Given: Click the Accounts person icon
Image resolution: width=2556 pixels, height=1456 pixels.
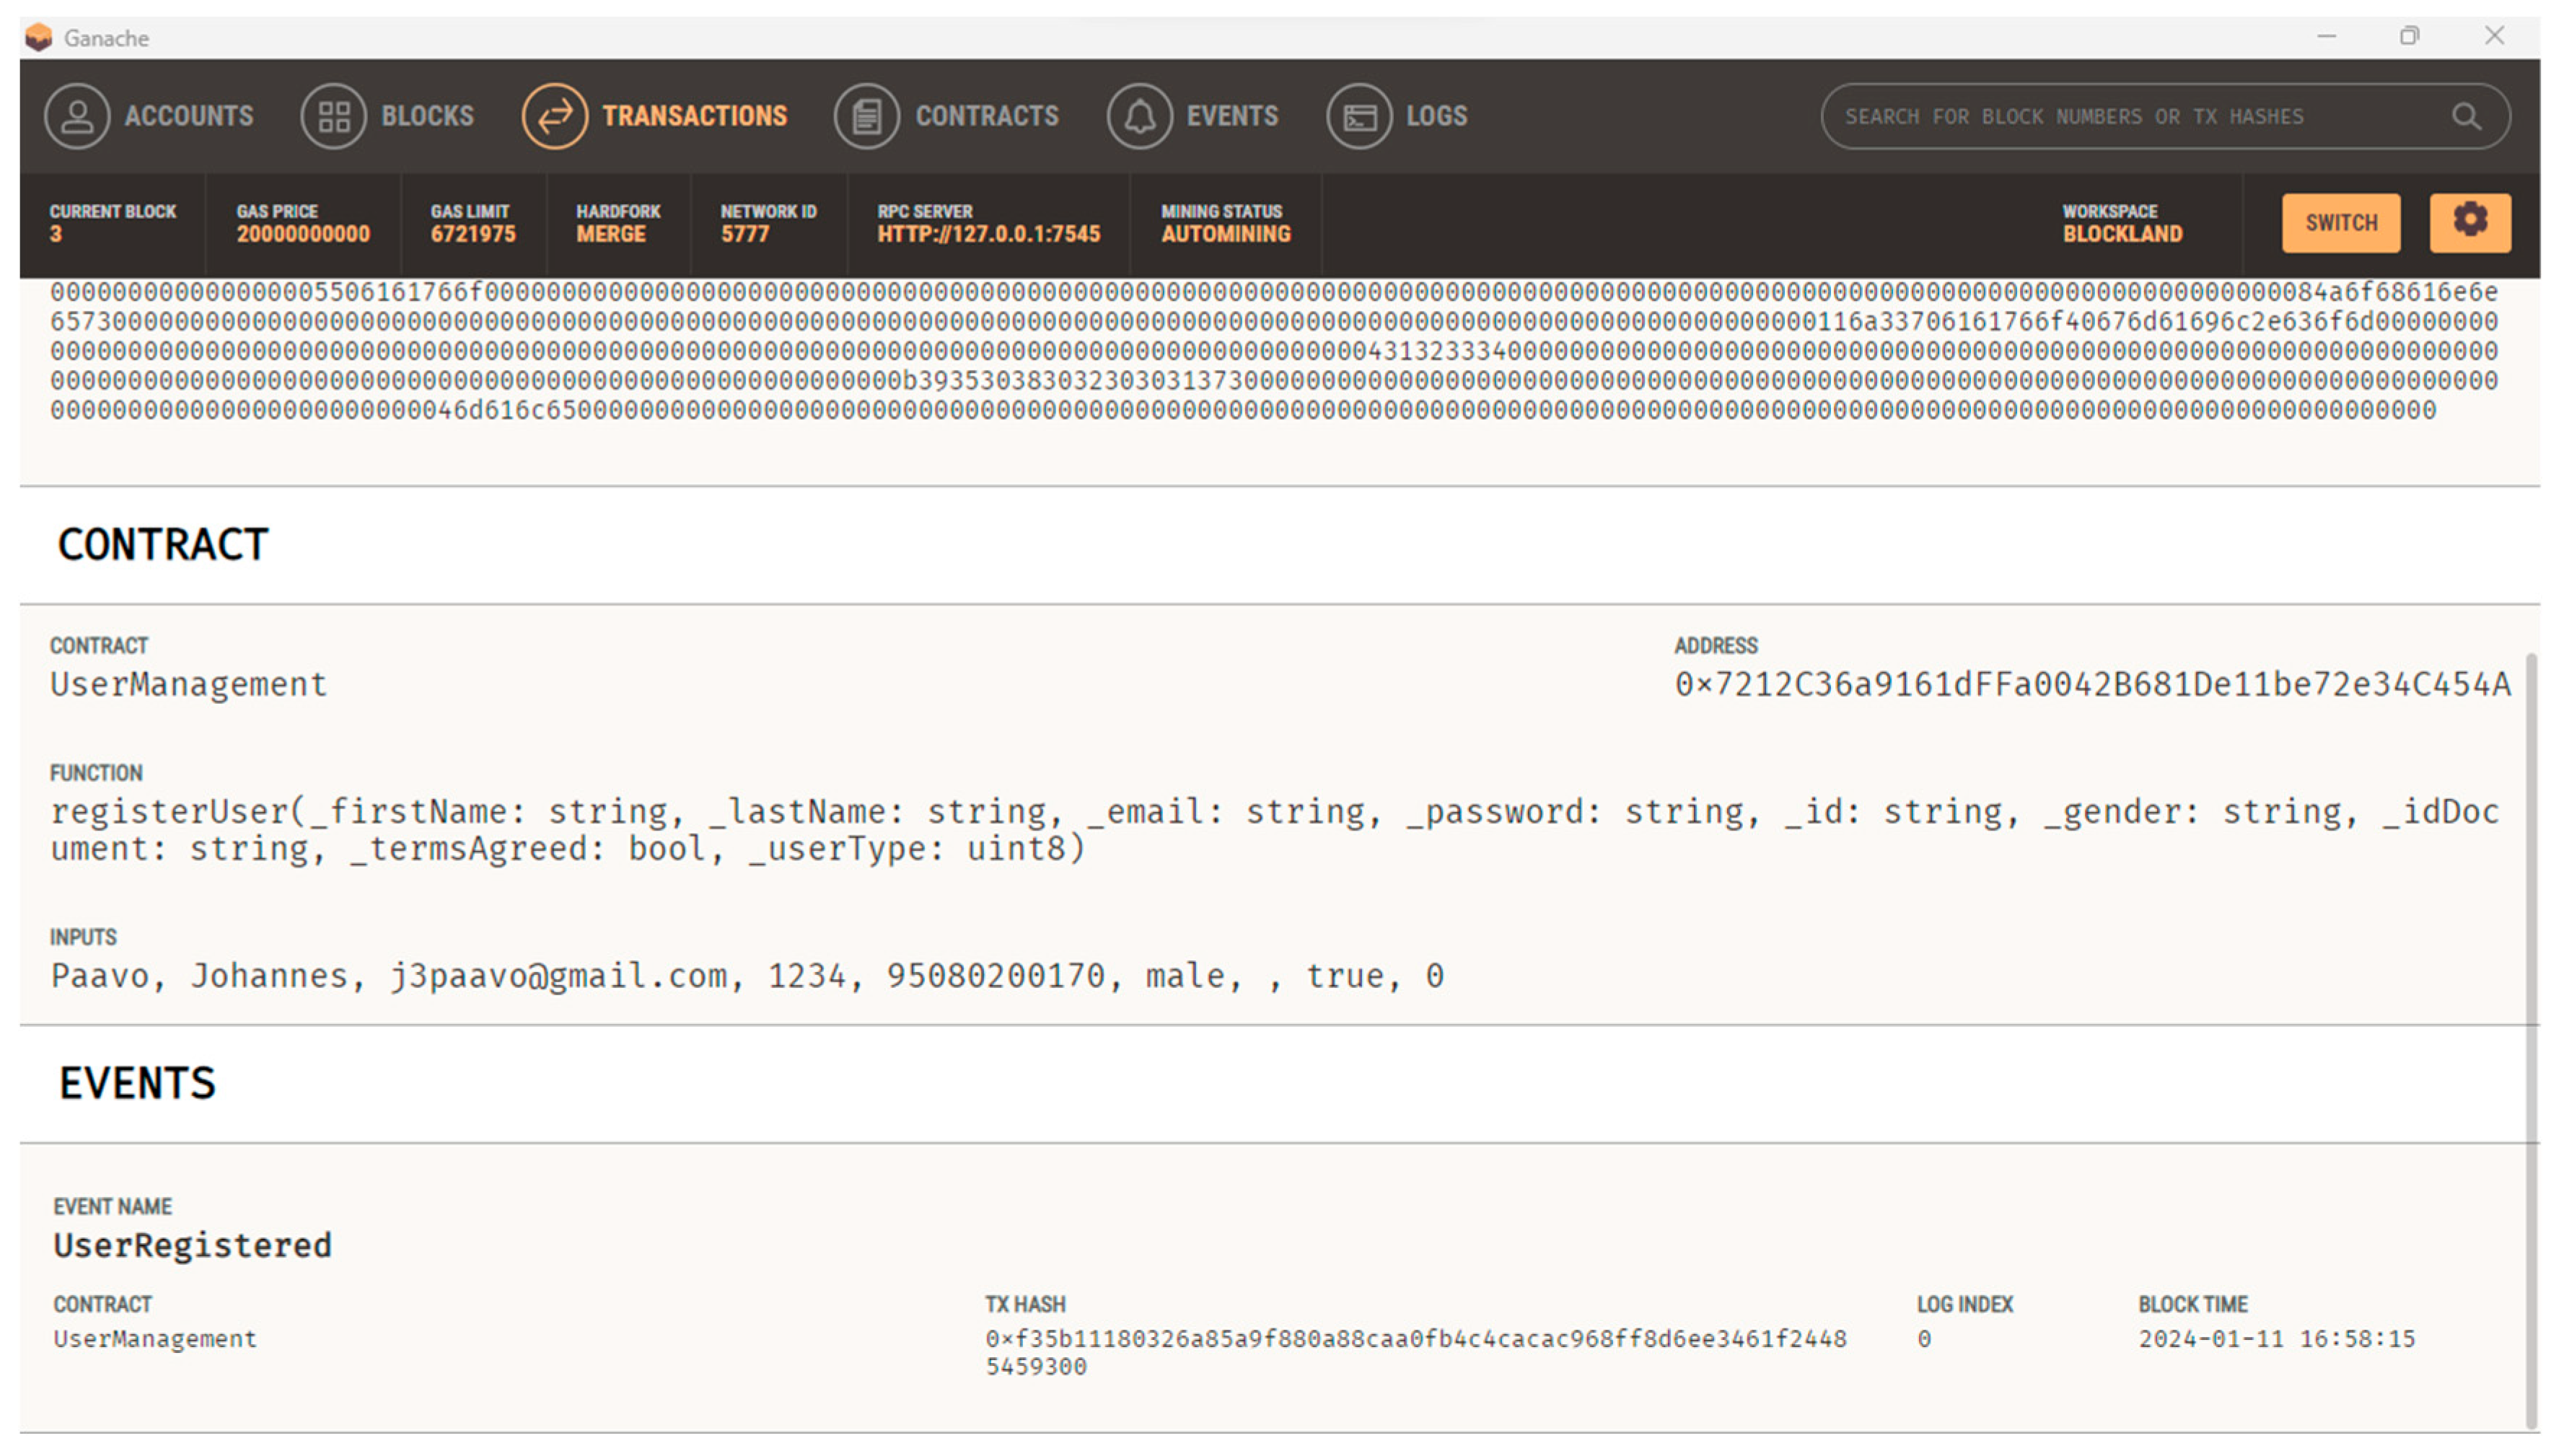Looking at the screenshot, I should pos(77,116).
